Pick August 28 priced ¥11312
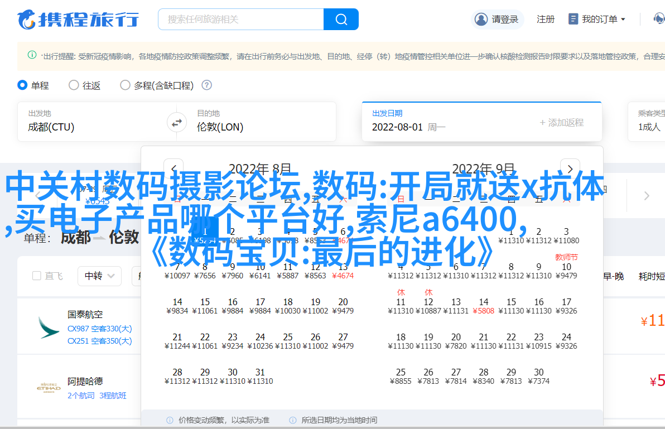The image size is (665, 429). (x=177, y=377)
